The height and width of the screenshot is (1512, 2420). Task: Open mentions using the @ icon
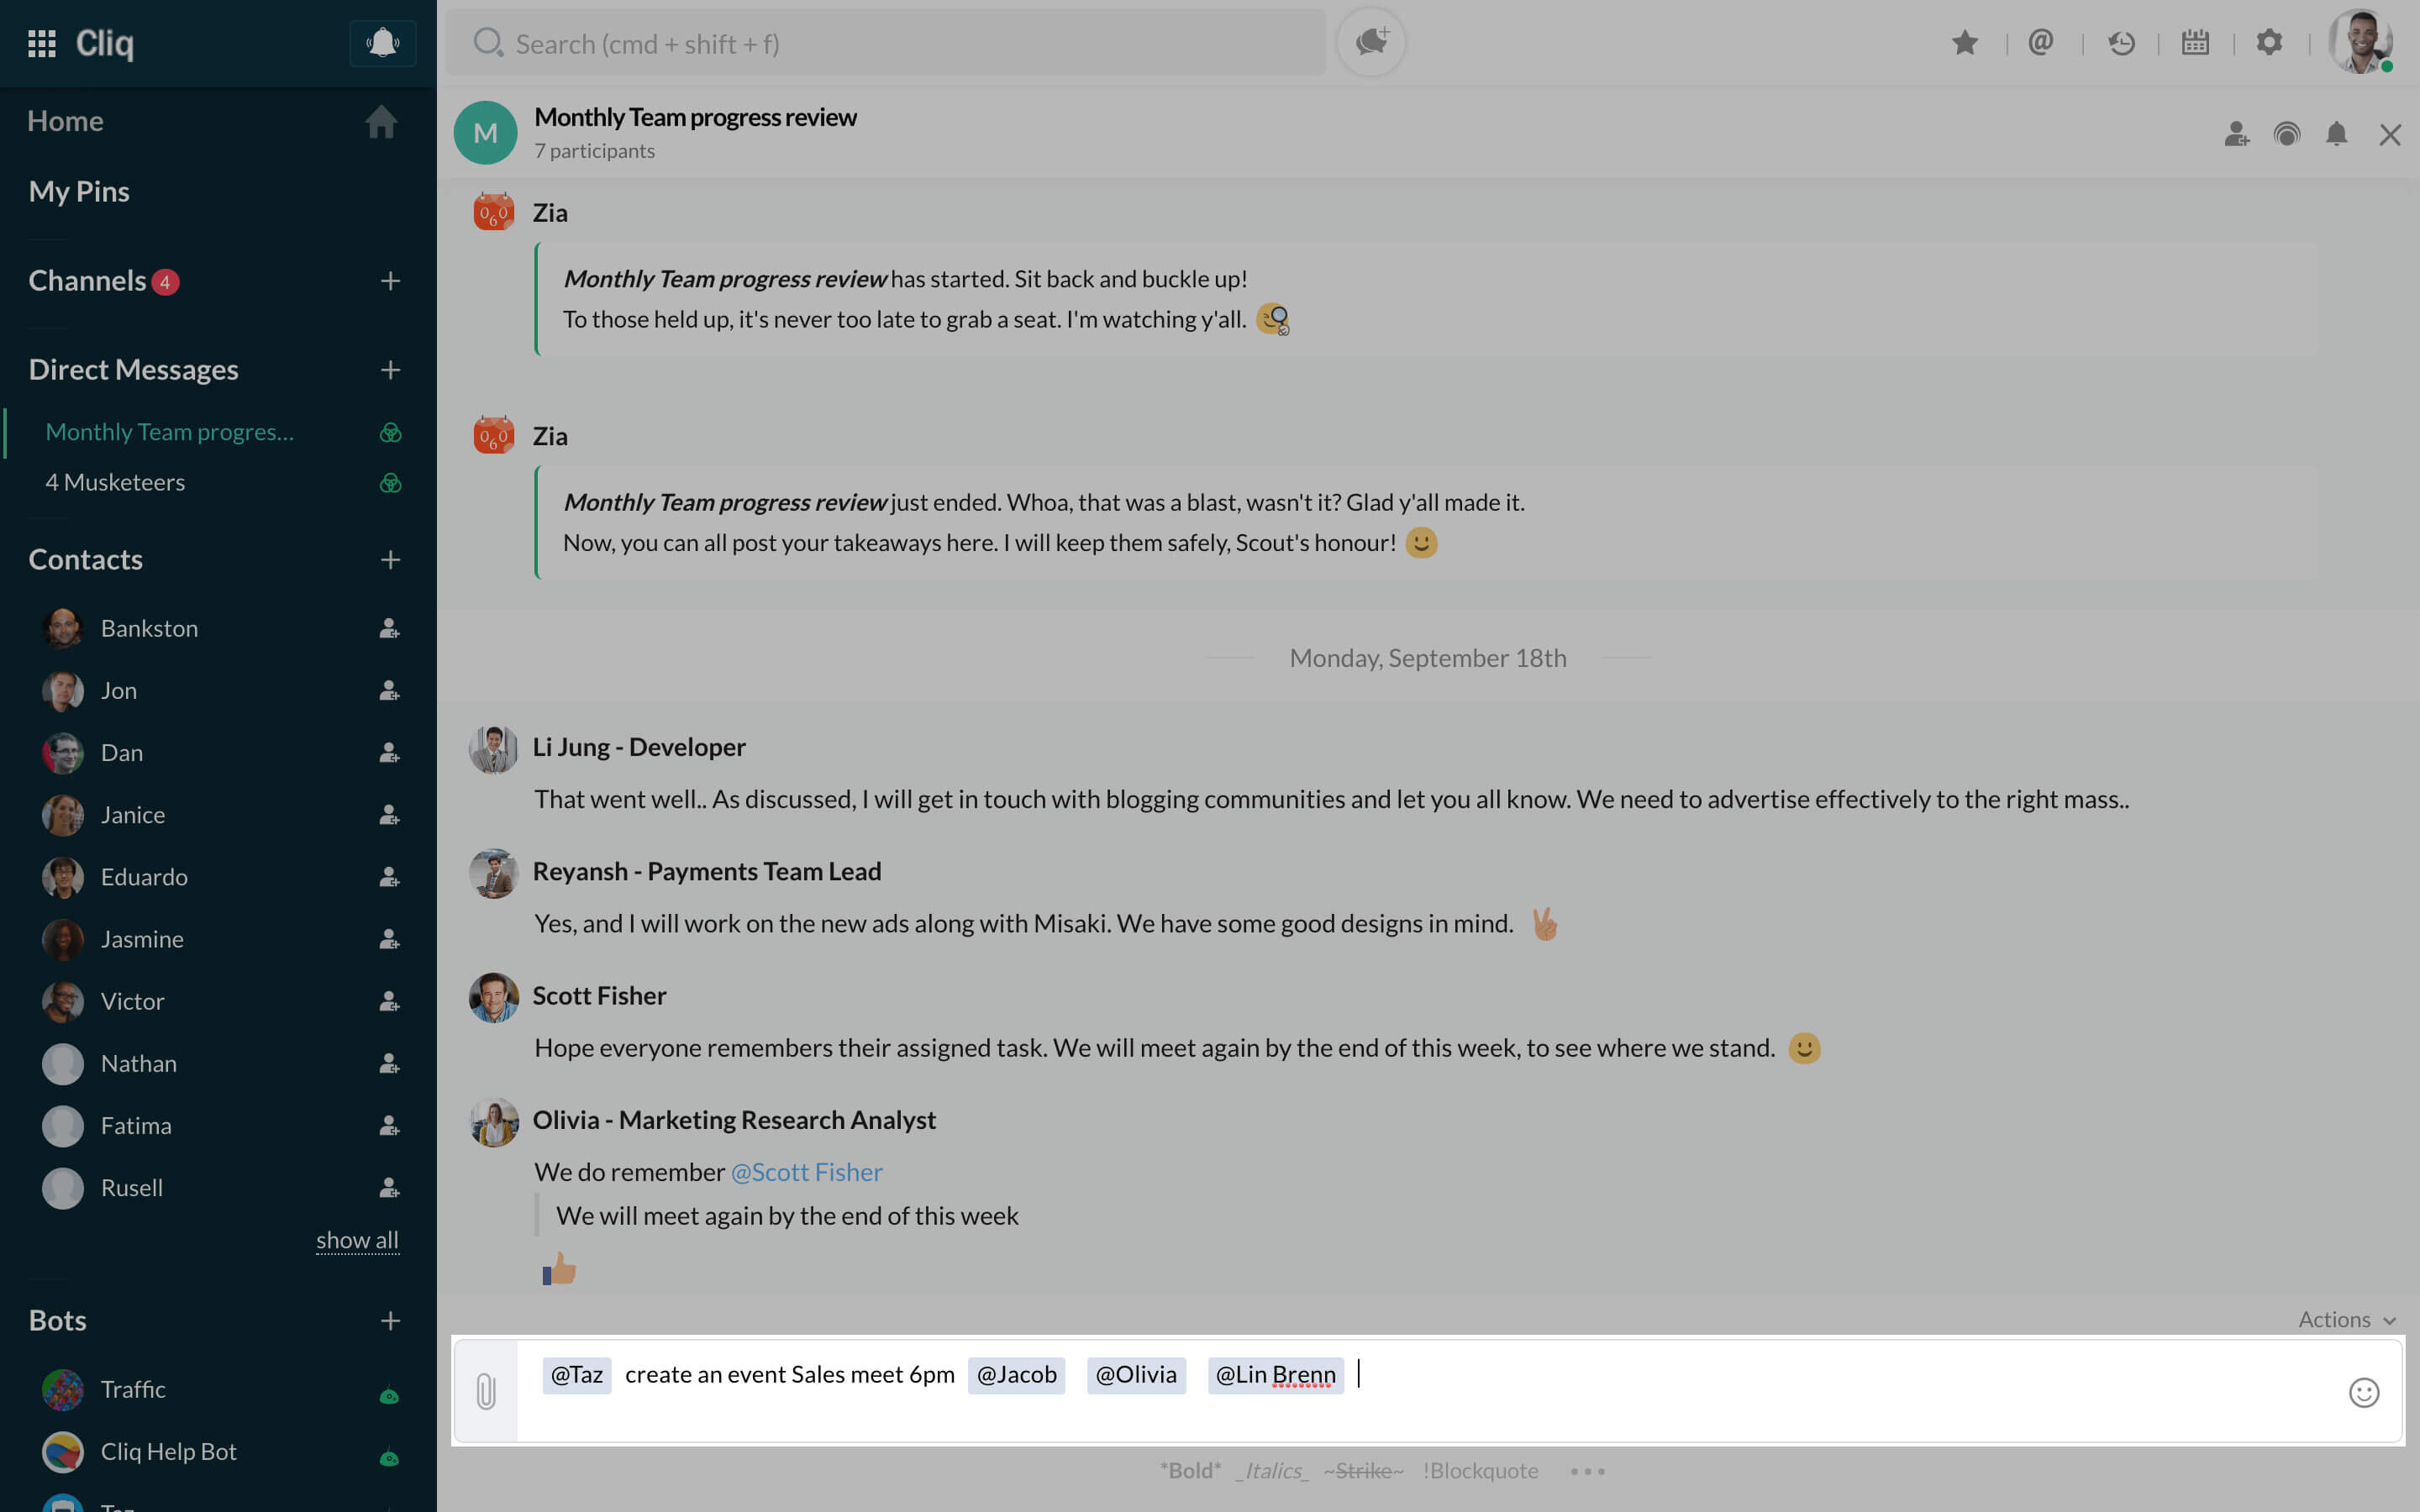pyautogui.click(x=2041, y=43)
